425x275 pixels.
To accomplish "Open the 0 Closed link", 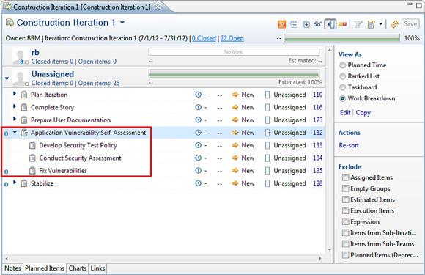I will coord(204,38).
